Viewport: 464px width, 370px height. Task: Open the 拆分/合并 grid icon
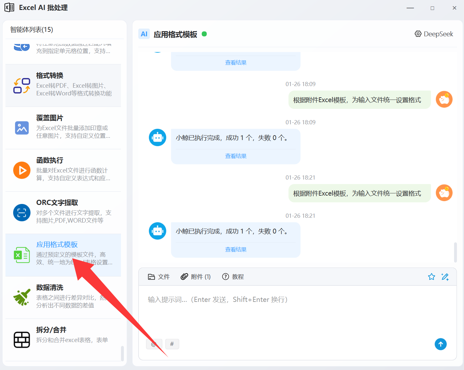(x=22, y=339)
